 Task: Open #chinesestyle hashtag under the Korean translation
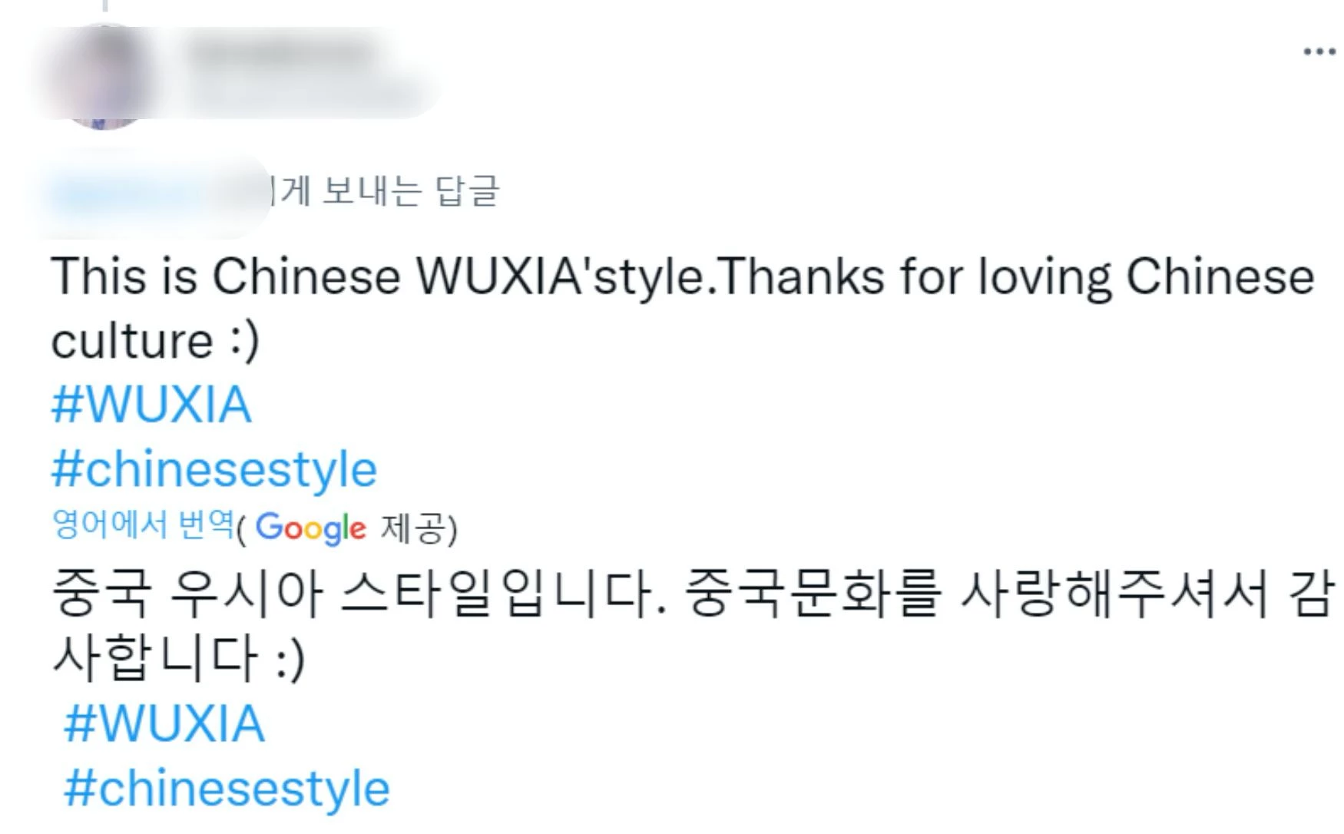click(227, 789)
